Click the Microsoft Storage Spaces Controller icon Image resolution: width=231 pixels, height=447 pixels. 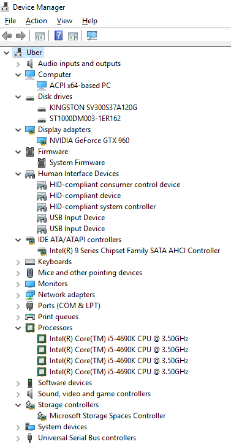(42, 416)
